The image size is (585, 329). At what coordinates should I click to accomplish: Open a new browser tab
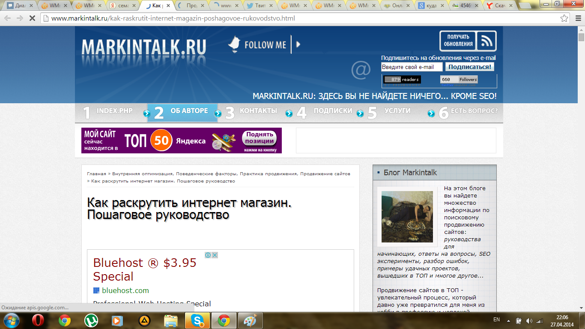click(525, 6)
